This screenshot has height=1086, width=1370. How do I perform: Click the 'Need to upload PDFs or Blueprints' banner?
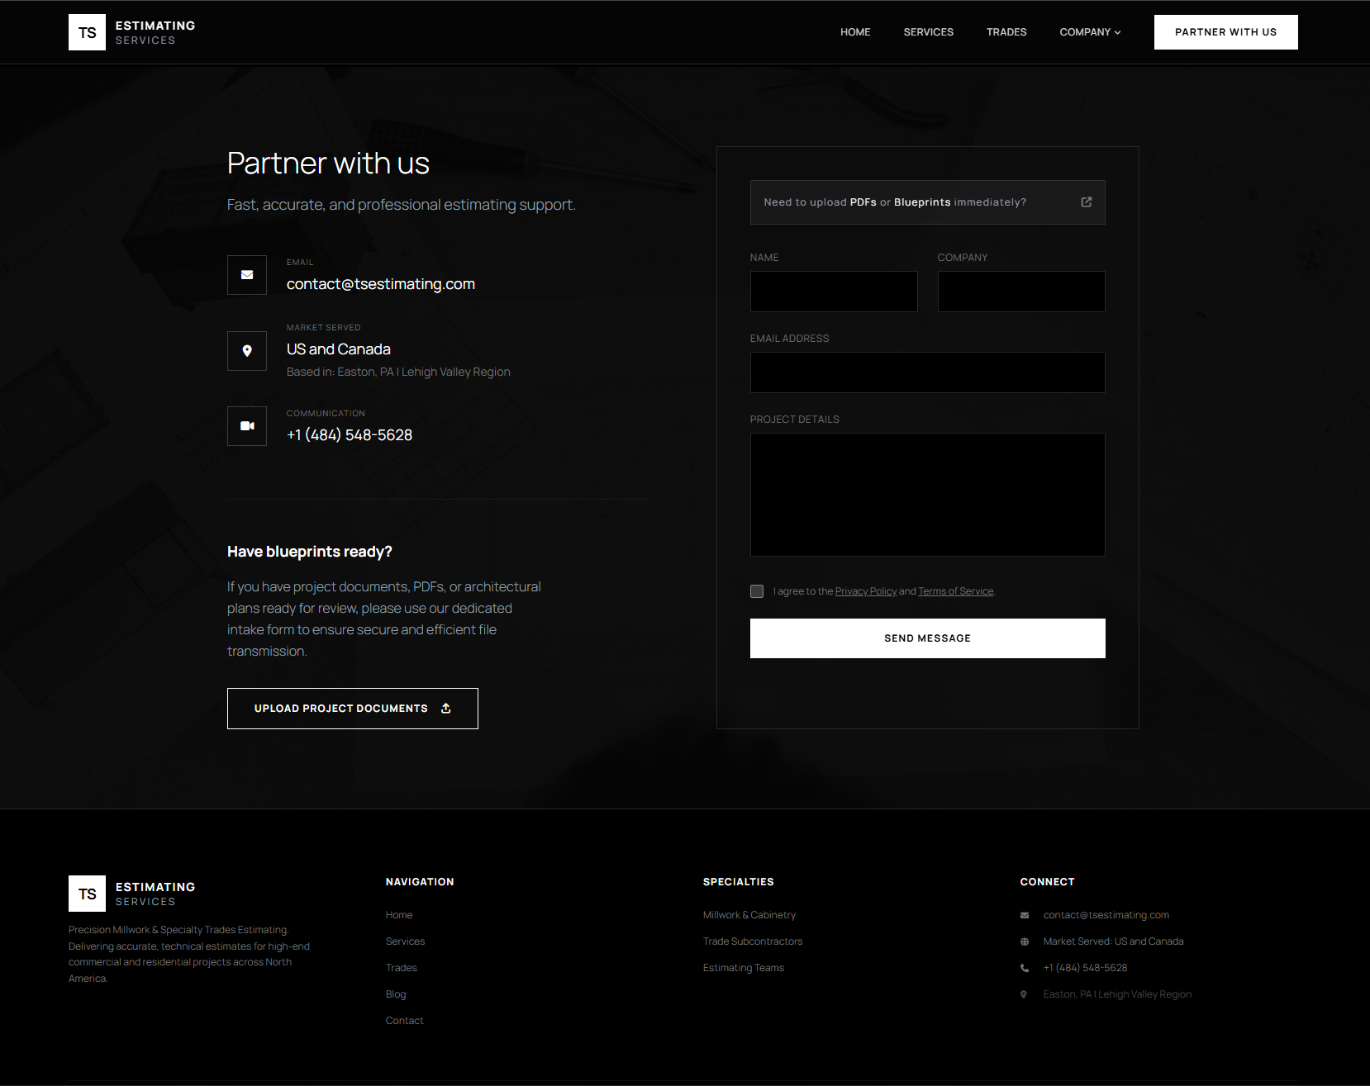pyautogui.click(x=928, y=202)
